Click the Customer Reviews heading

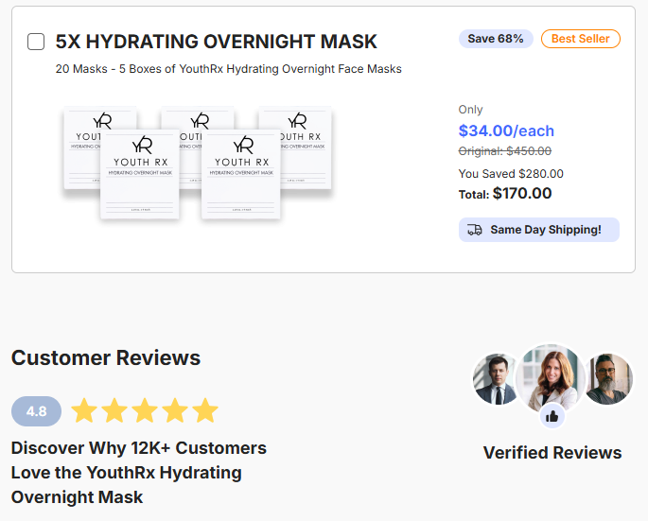point(106,357)
